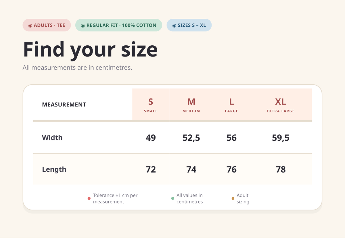Click the bullseye icon in the Adults Tee pill
The width and height of the screenshot is (345, 238).
point(30,25)
